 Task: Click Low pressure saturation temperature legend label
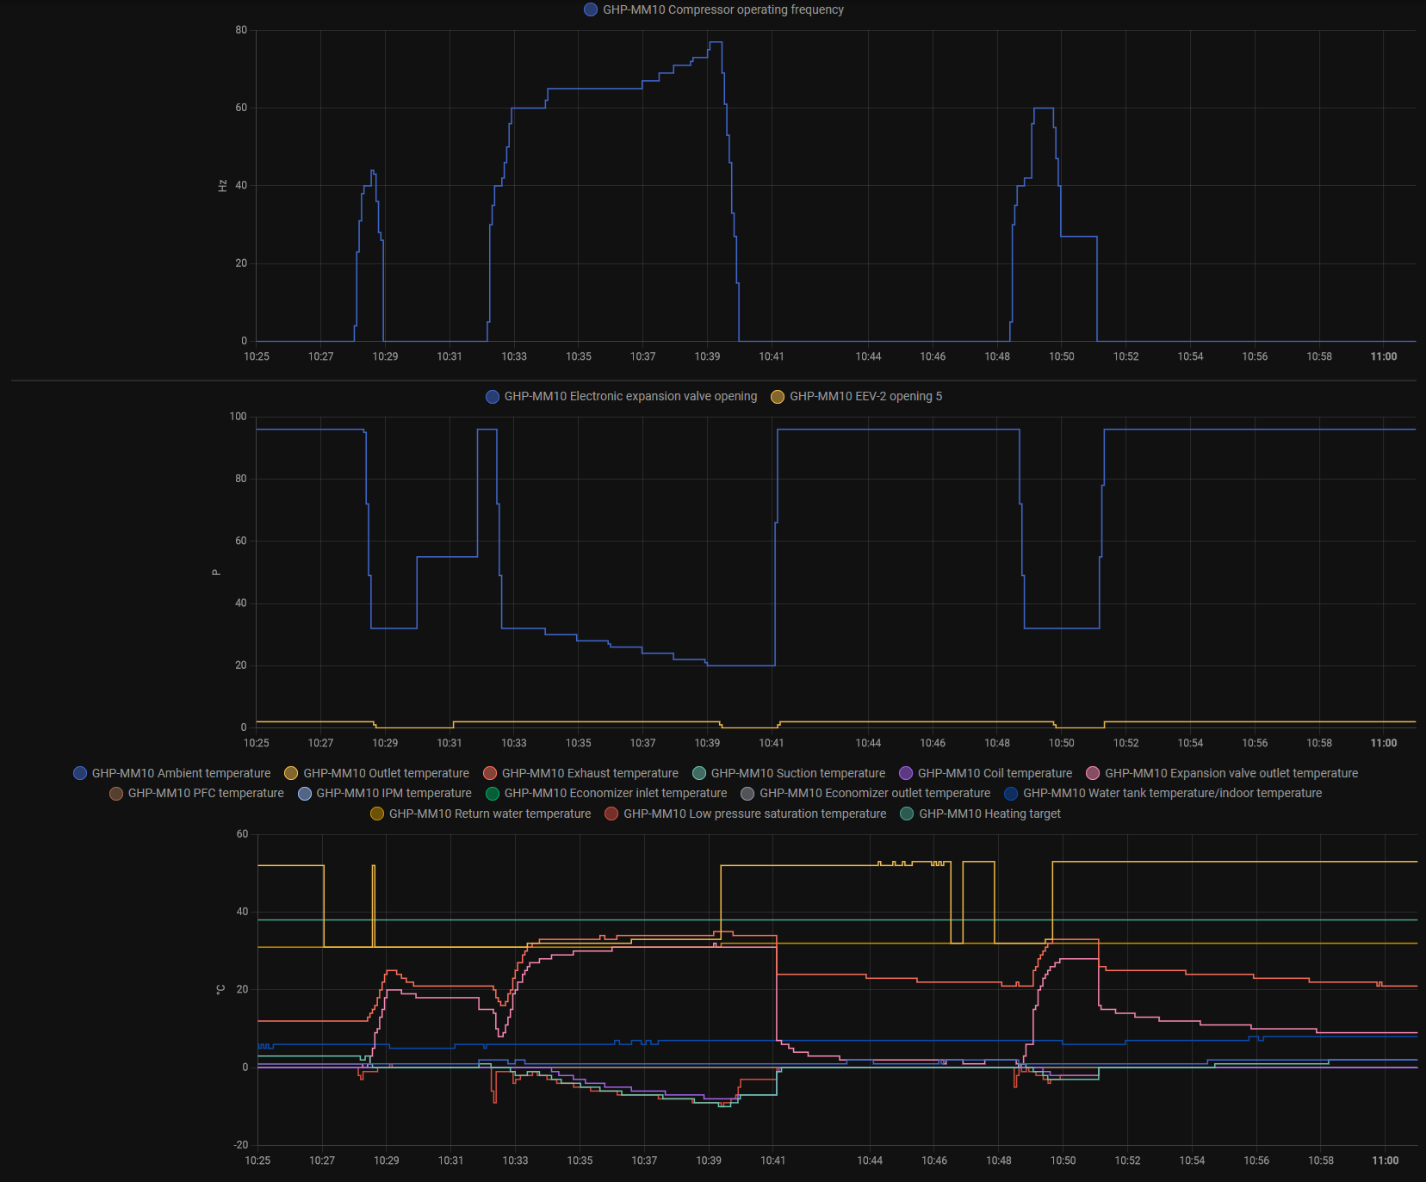point(754,814)
